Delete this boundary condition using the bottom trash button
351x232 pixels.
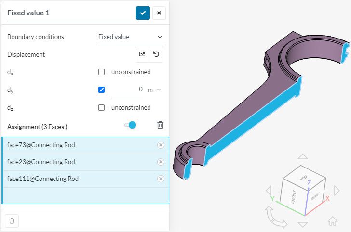click(12, 221)
